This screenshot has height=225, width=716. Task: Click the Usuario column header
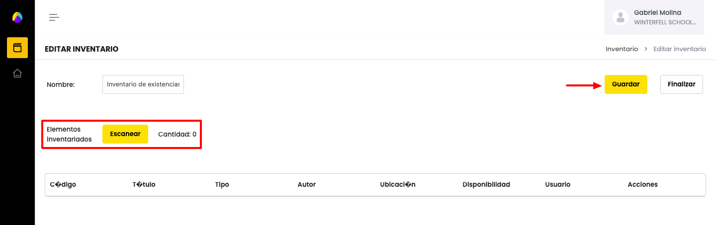click(x=558, y=185)
